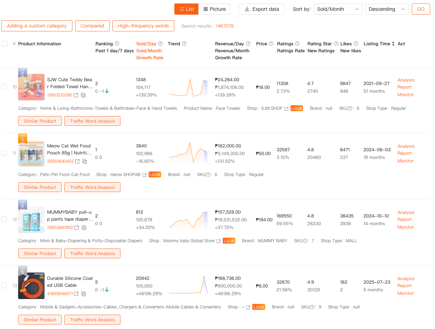Screen dimensions: 435x329
Task: Copy product ID 26551640402 via copy icon
Action: point(85,161)
